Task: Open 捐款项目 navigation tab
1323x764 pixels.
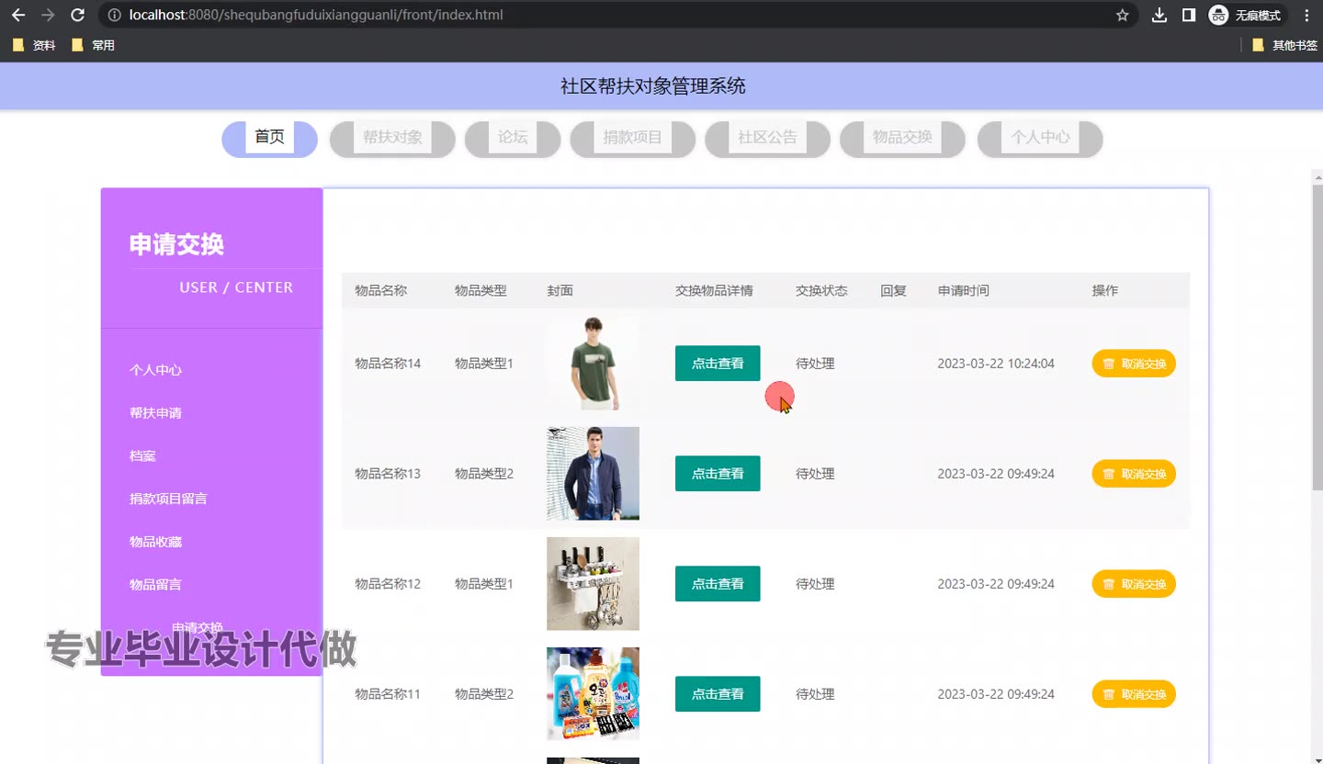Action: (x=632, y=138)
